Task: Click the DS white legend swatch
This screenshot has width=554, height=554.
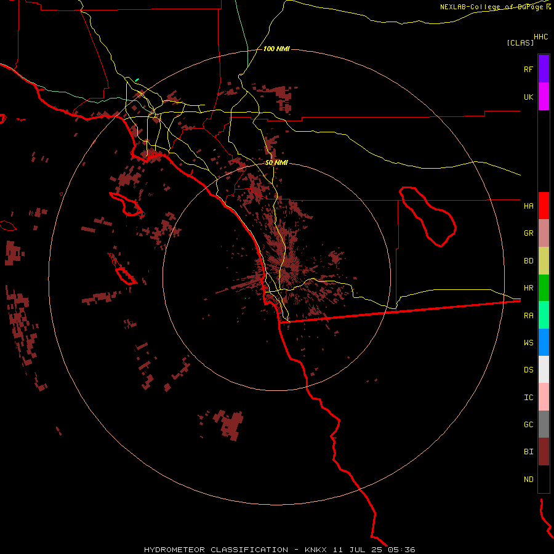Action: [544, 369]
